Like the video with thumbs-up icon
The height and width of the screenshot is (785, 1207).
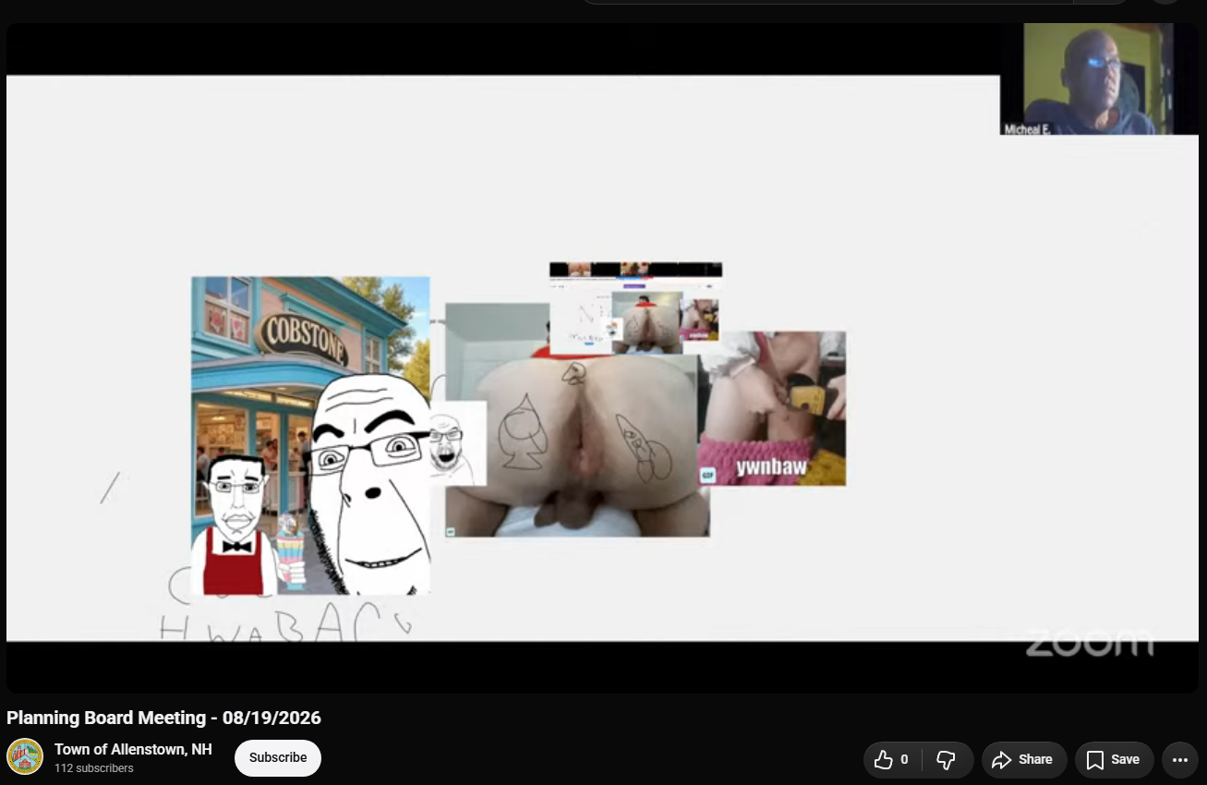tap(883, 759)
